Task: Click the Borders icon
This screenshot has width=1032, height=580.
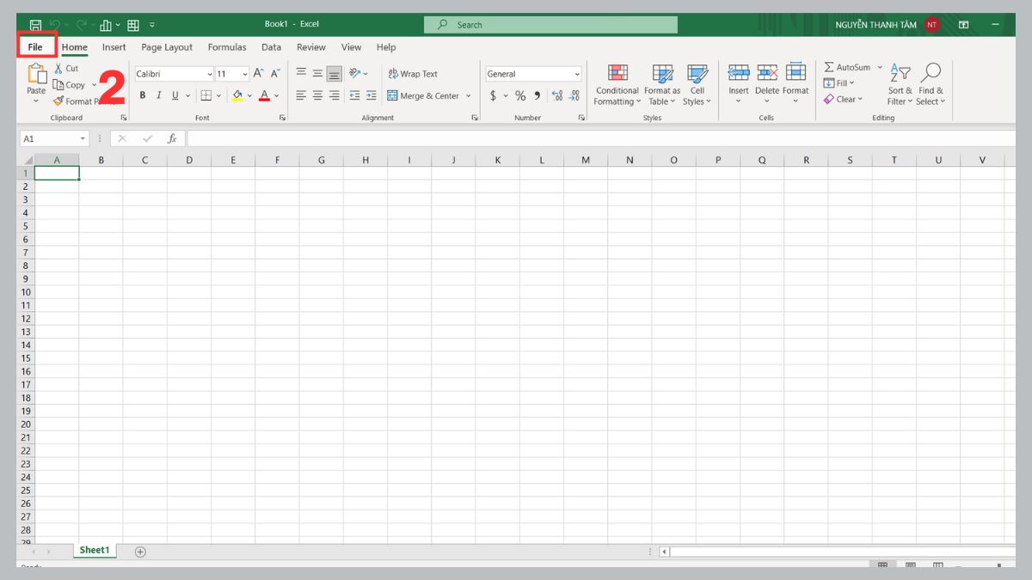Action: [x=206, y=95]
